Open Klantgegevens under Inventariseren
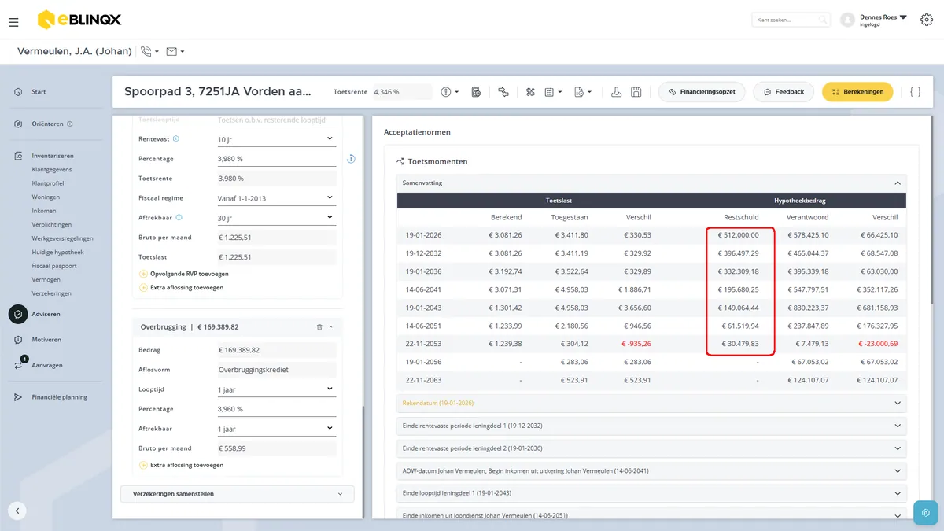The image size is (944, 531). click(52, 169)
